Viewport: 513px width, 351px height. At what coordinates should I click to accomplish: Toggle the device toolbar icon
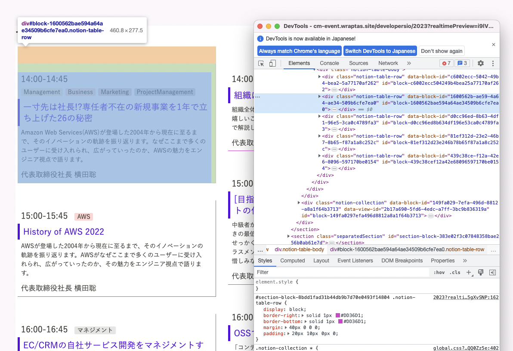click(x=272, y=64)
